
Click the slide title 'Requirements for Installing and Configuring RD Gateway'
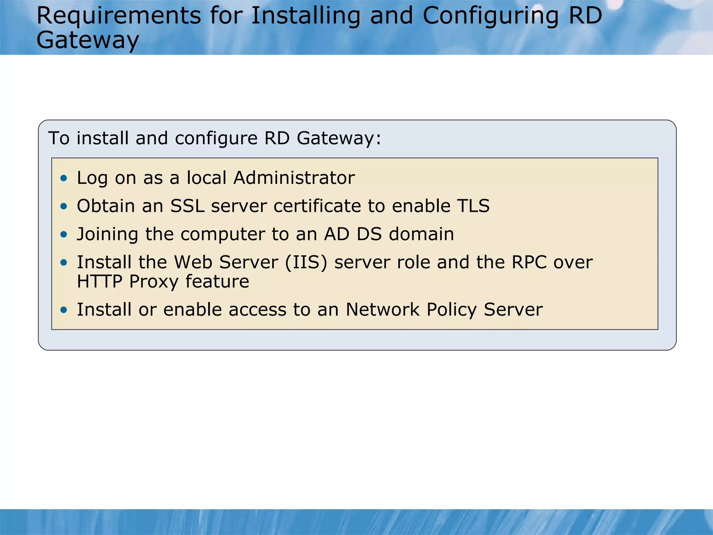tap(319, 28)
